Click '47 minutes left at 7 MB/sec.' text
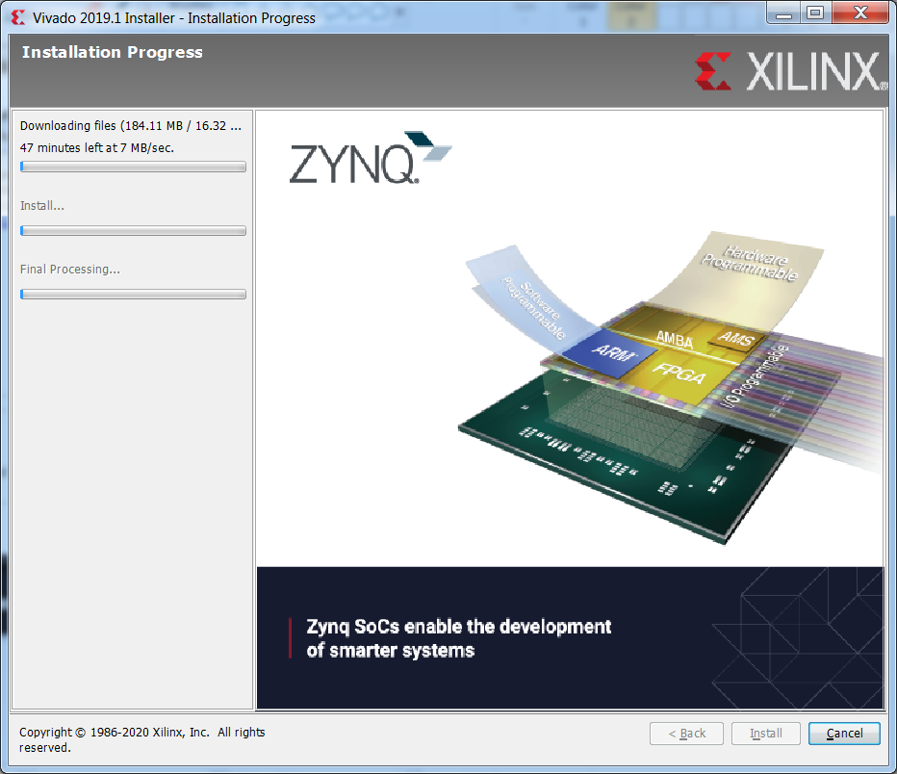897x774 pixels. 96,147
